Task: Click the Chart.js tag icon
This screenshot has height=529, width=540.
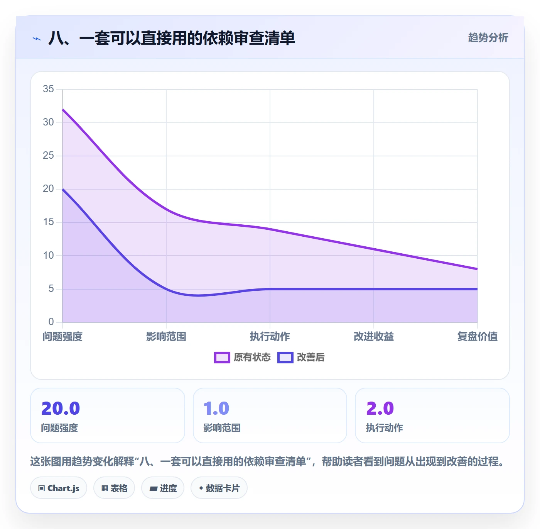Action: click(42, 488)
